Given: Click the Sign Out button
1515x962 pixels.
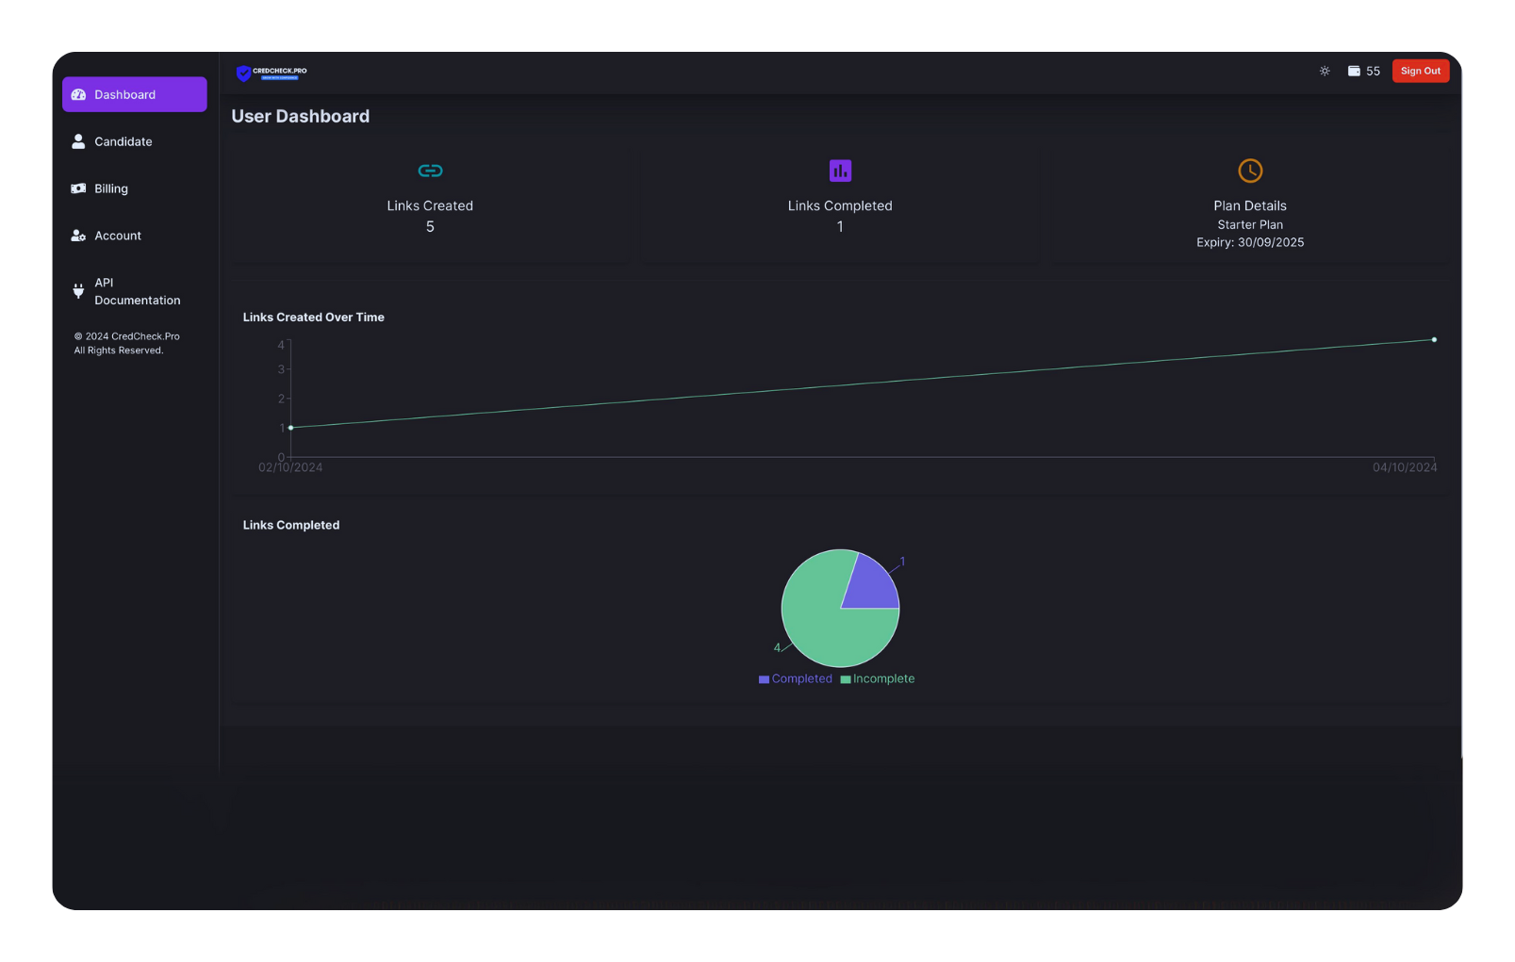Looking at the screenshot, I should (1420, 71).
